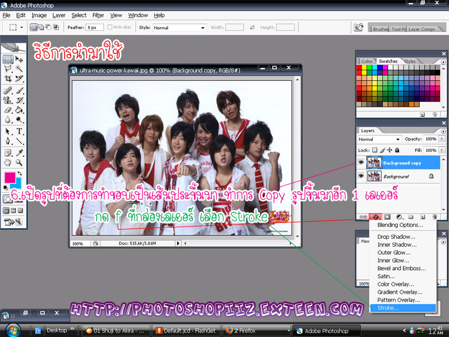Select the Pen tool

[x=8, y=141]
